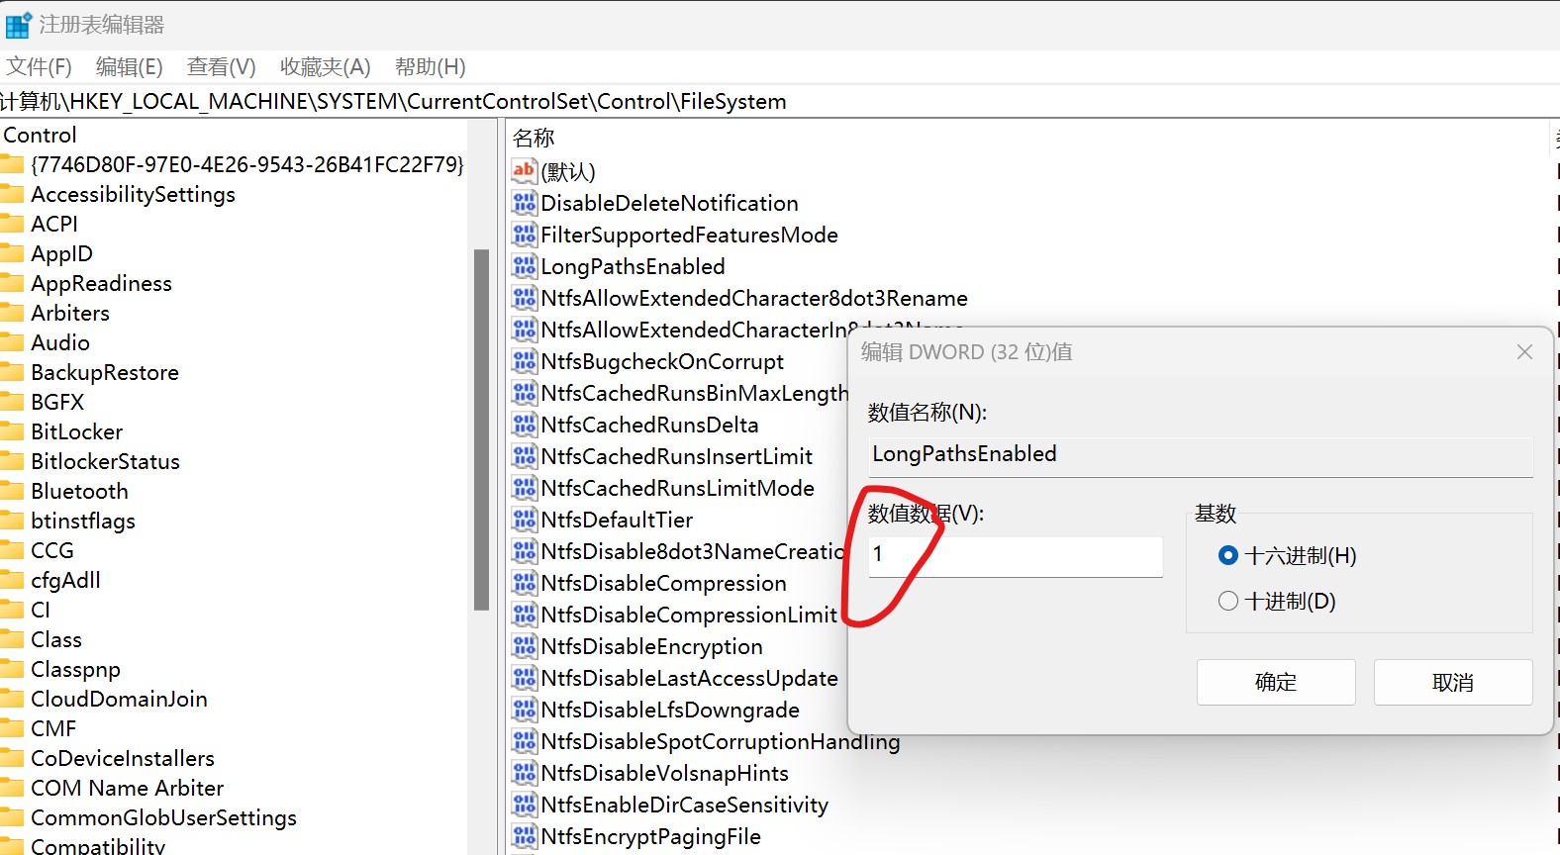Click the key tree vertical scrollbar
This screenshot has width=1560, height=855.
point(482,429)
